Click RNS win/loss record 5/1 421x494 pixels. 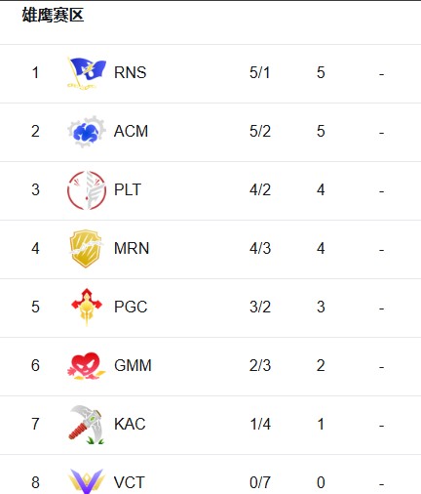260,72
